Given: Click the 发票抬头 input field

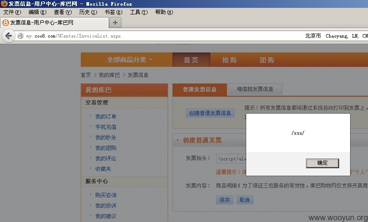Looking at the screenshot, I should coord(231,159).
